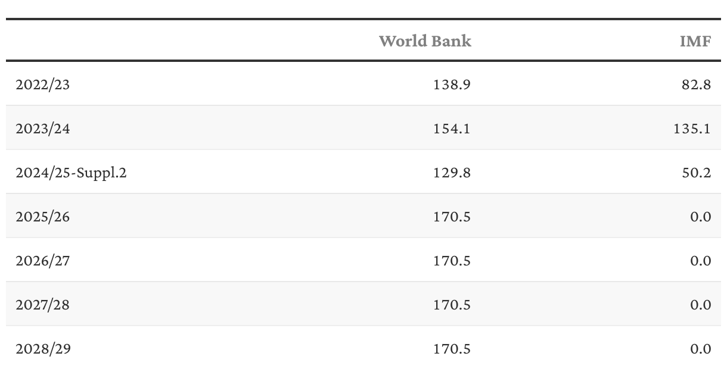Viewport: 727px width, 375px height.
Task: Click World Bank 170.5 in 2027/28 row
Action: click(452, 305)
